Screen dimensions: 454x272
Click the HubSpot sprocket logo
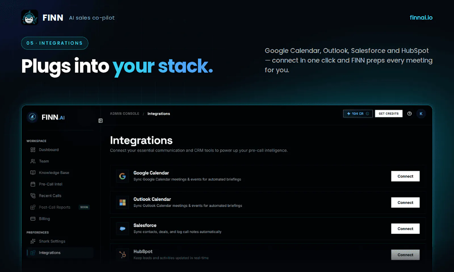[x=123, y=255]
